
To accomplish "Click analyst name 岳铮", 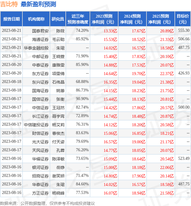I will [x=60, y=167].
